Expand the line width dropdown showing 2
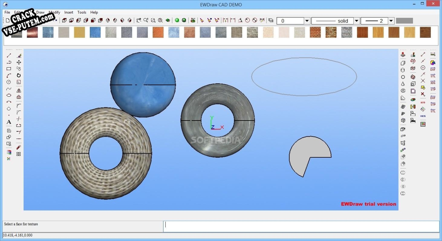Screen dimensions: 442x241 click(391, 21)
